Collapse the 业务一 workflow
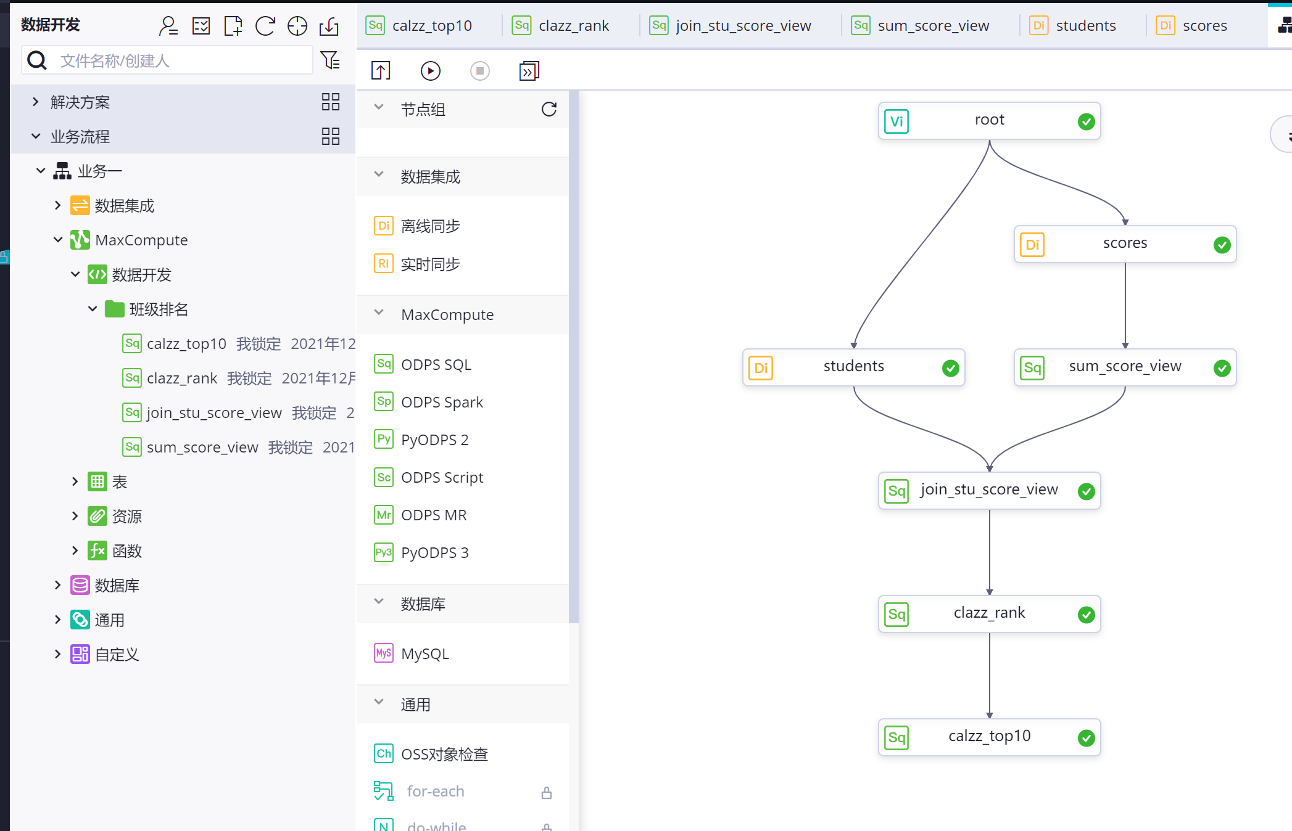 click(x=41, y=171)
